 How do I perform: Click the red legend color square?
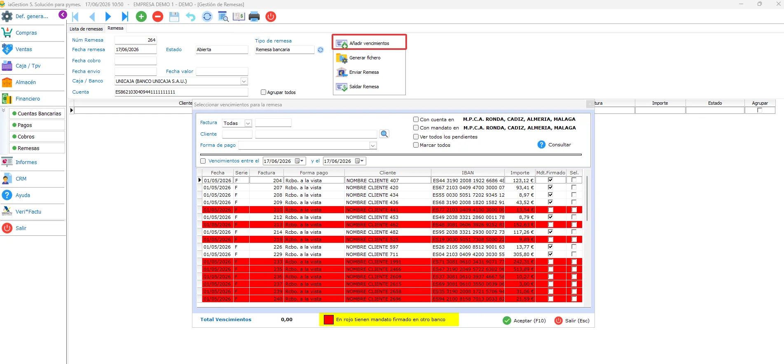[328, 319]
